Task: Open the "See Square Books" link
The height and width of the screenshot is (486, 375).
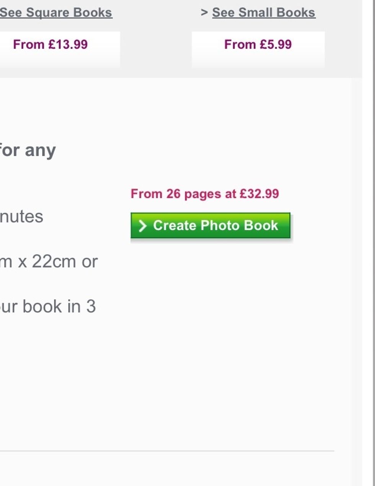Action: click(56, 11)
